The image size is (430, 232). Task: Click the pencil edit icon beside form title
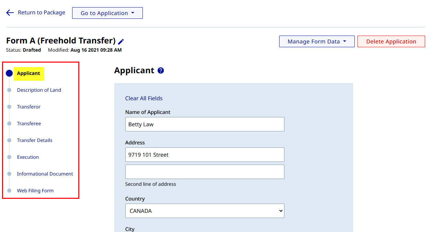pyautogui.click(x=121, y=42)
